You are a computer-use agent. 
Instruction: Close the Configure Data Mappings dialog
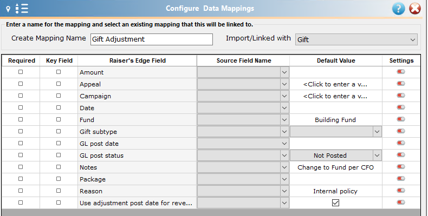(x=415, y=9)
